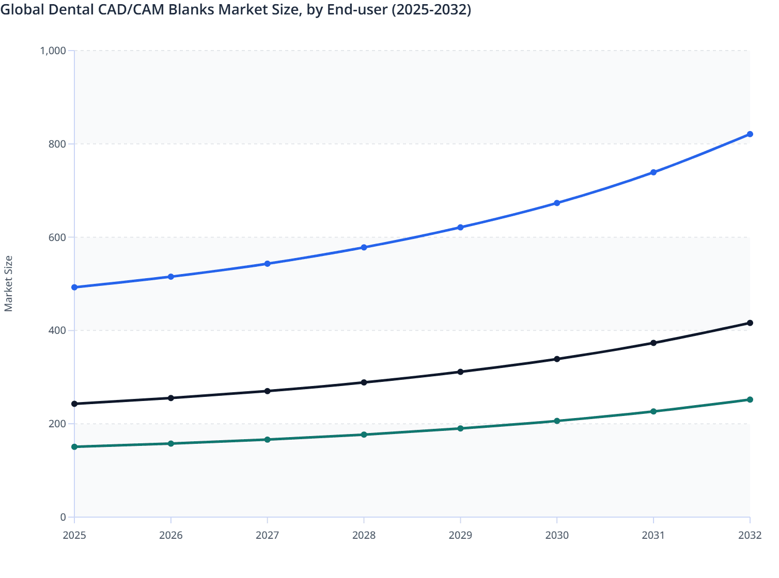This screenshot has height=578, width=779.
Task: Click the black line data point at 2032
Action: [750, 323]
